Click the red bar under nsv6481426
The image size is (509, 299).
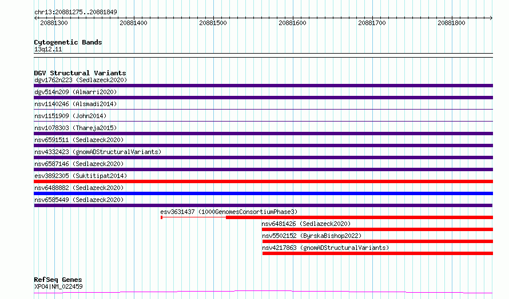tap(377, 229)
